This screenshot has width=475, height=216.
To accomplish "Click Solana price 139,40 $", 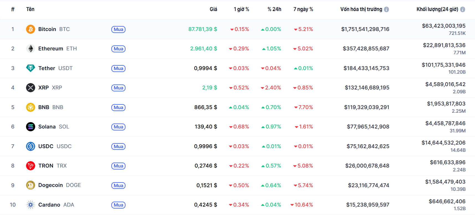I will [206, 127].
